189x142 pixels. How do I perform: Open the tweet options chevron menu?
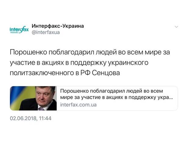(176, 27)
